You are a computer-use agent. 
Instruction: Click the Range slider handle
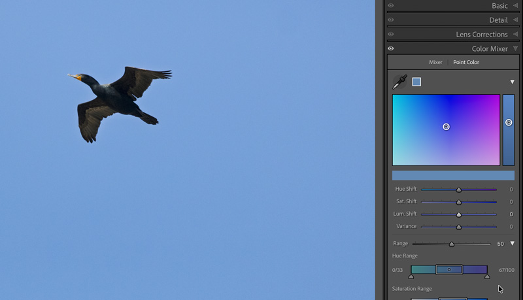452,244
